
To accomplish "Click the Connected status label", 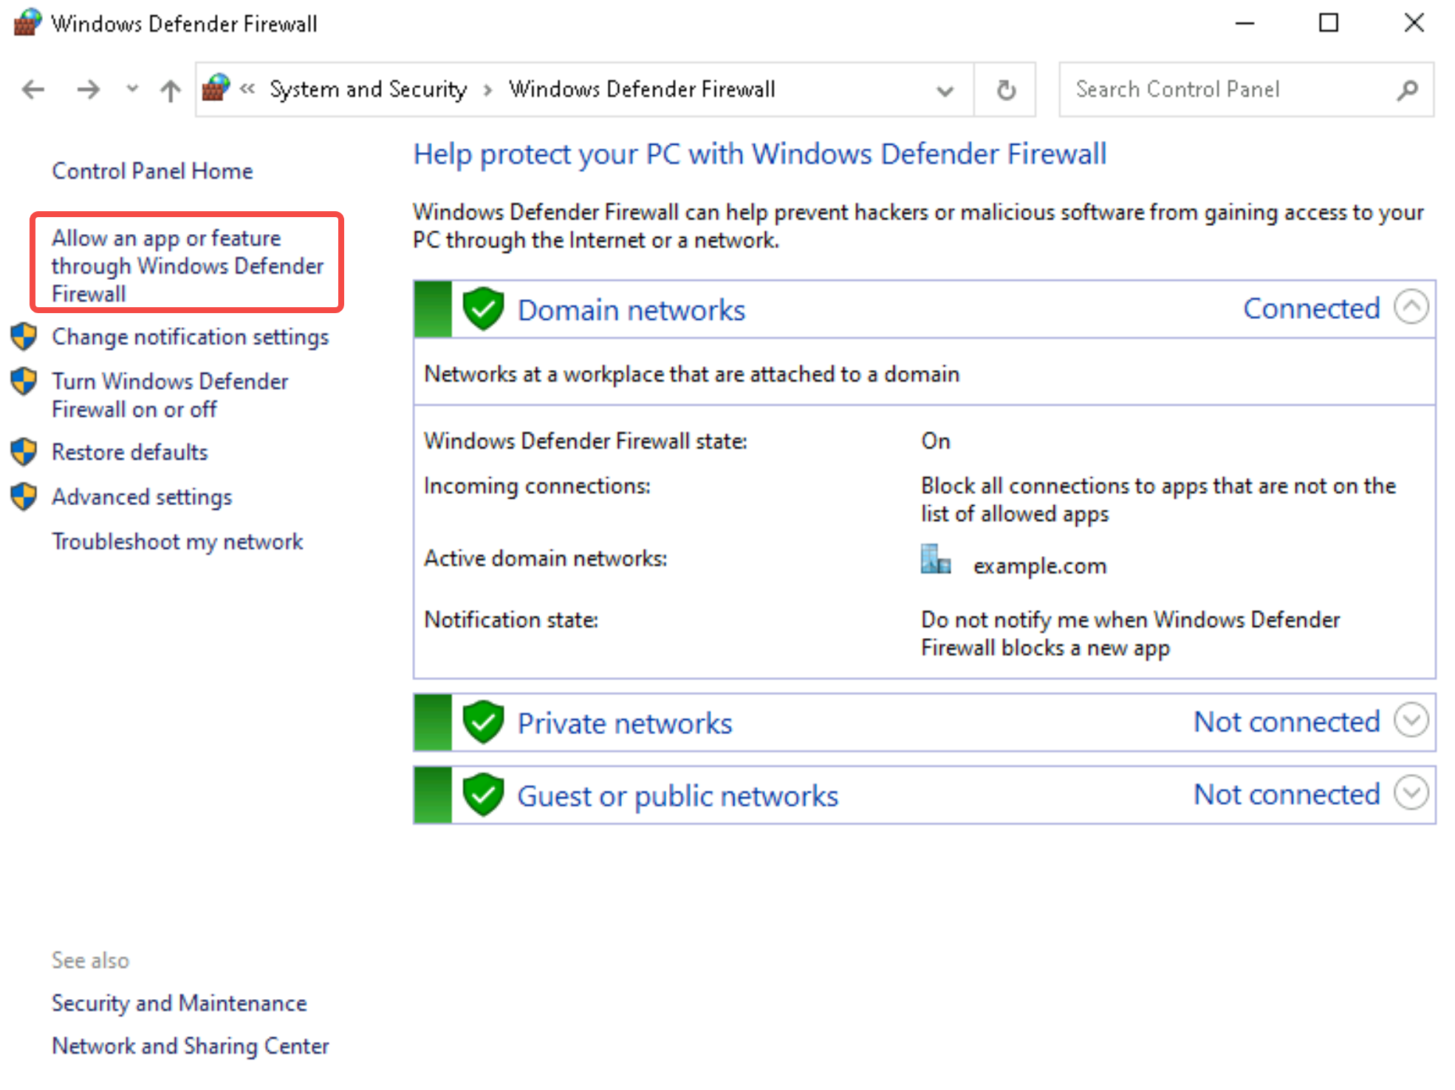I will click(x=1312, y=309).
